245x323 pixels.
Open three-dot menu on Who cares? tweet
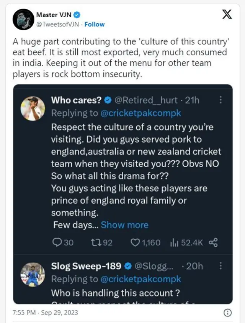click(x=220, y=100)
